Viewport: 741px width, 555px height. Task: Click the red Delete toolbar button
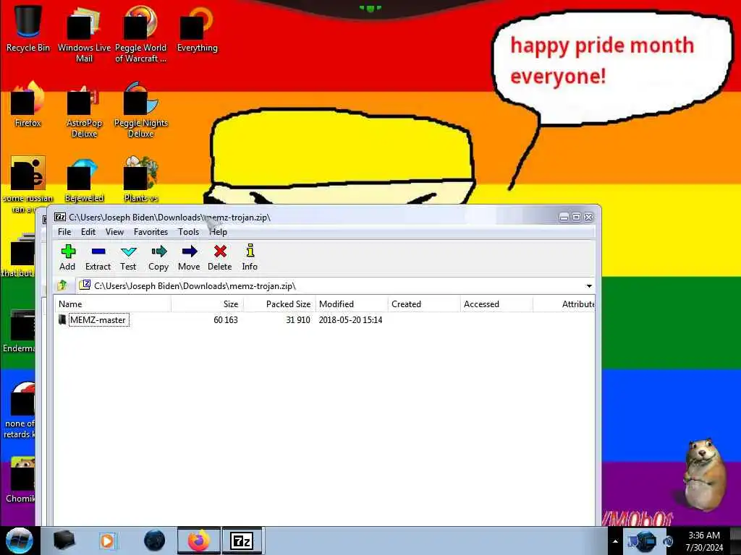pos(220,258)
